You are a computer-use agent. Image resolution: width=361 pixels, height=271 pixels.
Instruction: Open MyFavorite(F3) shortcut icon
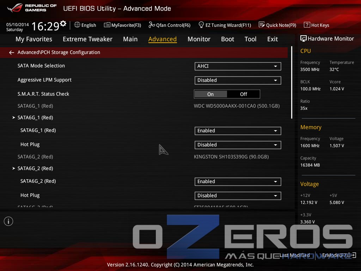(107, 25)
